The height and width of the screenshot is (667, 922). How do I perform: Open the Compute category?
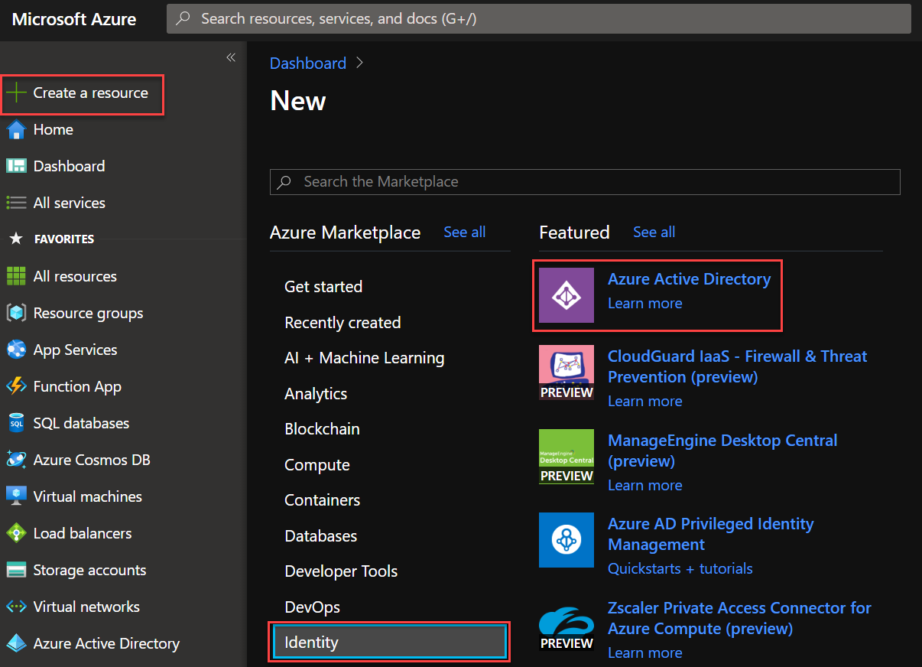click(317, 465)
